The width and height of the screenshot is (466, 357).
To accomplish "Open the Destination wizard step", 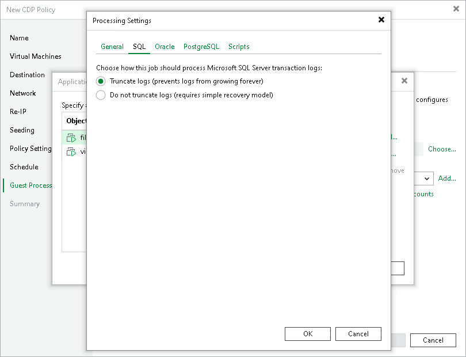I will [x=27, y=75].
